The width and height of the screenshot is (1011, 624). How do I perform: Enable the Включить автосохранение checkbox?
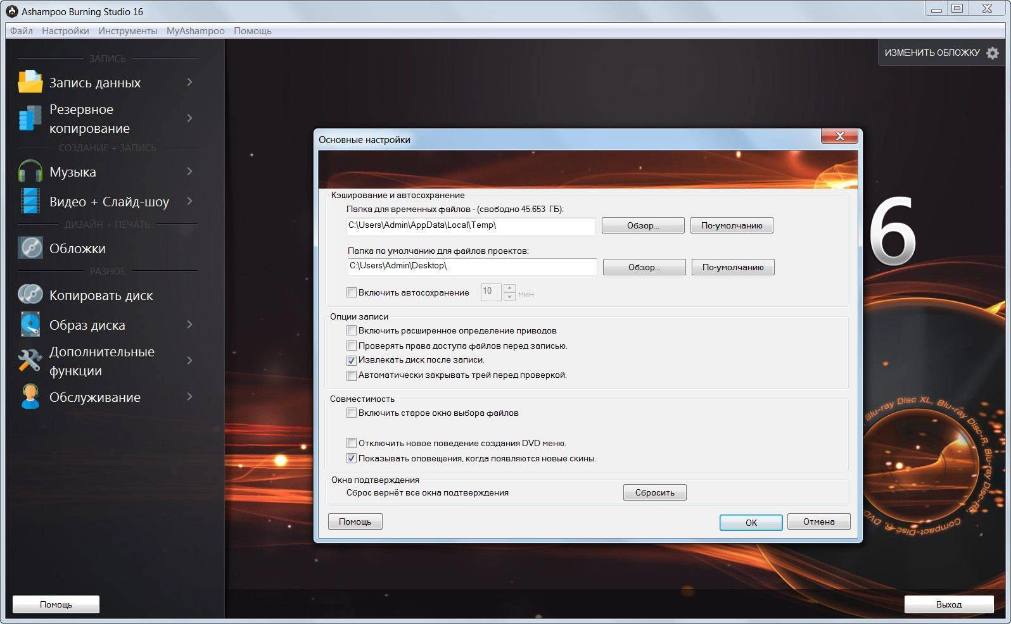[352, 292]
